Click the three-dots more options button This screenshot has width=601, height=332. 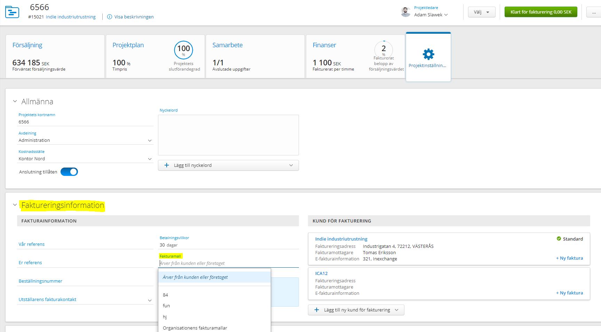[x=594, y=12]
